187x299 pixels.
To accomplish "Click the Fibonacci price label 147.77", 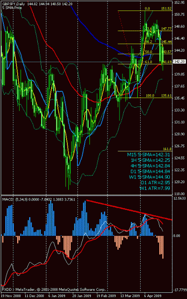I will 166,29.
